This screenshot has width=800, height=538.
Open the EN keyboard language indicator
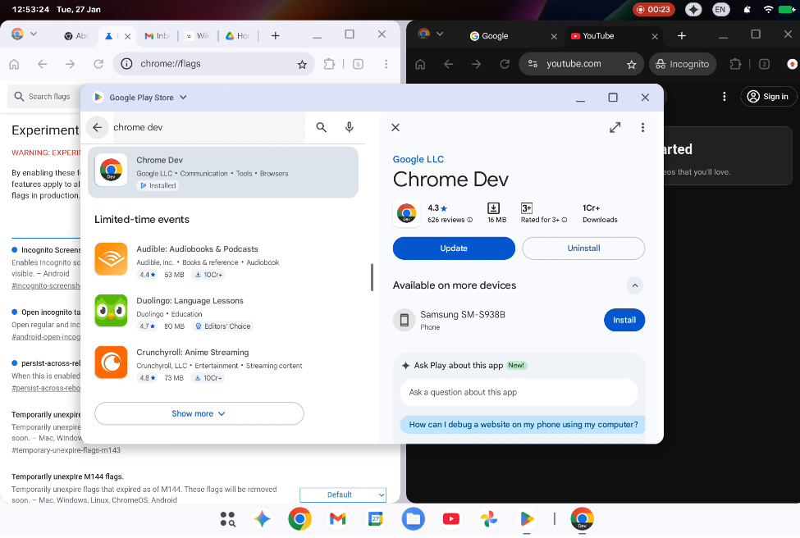pos(720,9)
